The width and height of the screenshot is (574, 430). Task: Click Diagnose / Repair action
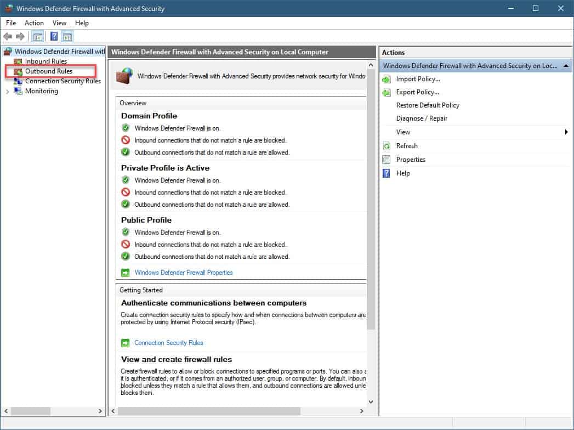coord(422,118)
